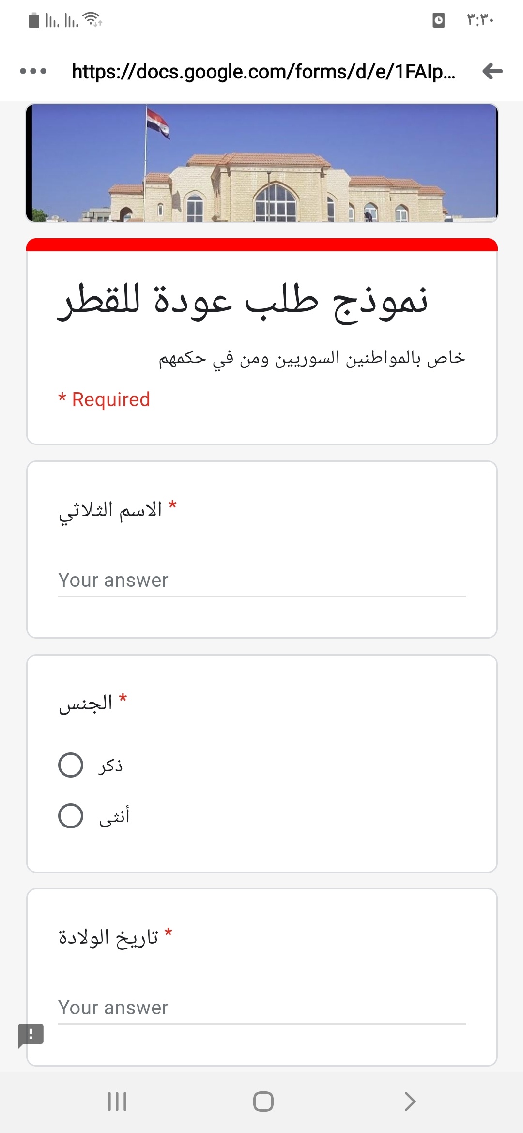Screen dimensions: 523x1133
Task: Tap the red Required notice text
Action: click(x=104, y=399)
